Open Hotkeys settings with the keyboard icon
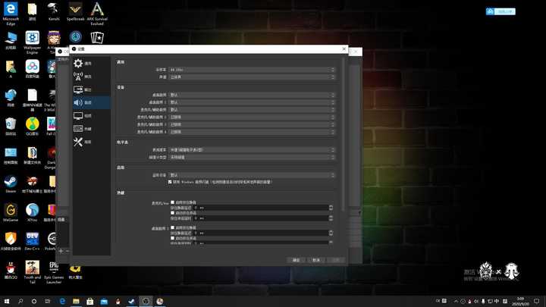Screen dimensions: 546x307 pyautogui.click(x=78, y=128)
